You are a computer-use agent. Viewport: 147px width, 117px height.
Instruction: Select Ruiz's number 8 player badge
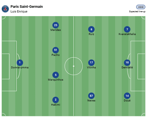92,29
